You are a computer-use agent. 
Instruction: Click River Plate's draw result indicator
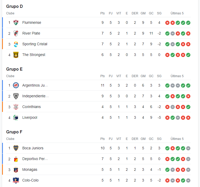click(x=173, y=33)
